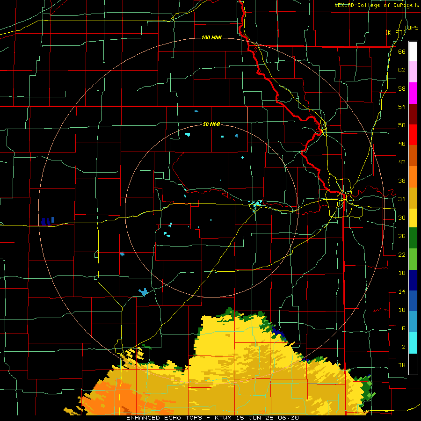Select the bright red legend swatch

[413, 135]
